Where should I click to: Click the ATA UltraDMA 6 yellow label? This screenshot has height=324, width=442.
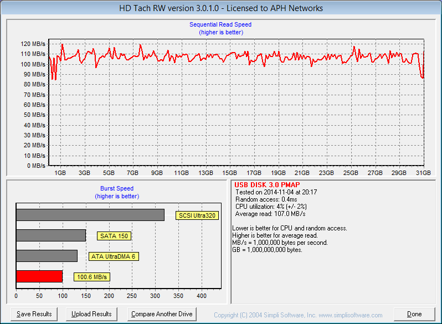(x=114, y=256)
